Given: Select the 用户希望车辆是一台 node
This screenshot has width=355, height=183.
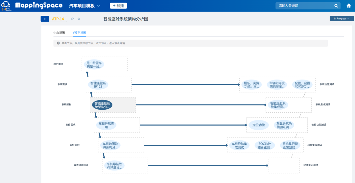Looking at the screenshot, I should (x=93, y=64).
